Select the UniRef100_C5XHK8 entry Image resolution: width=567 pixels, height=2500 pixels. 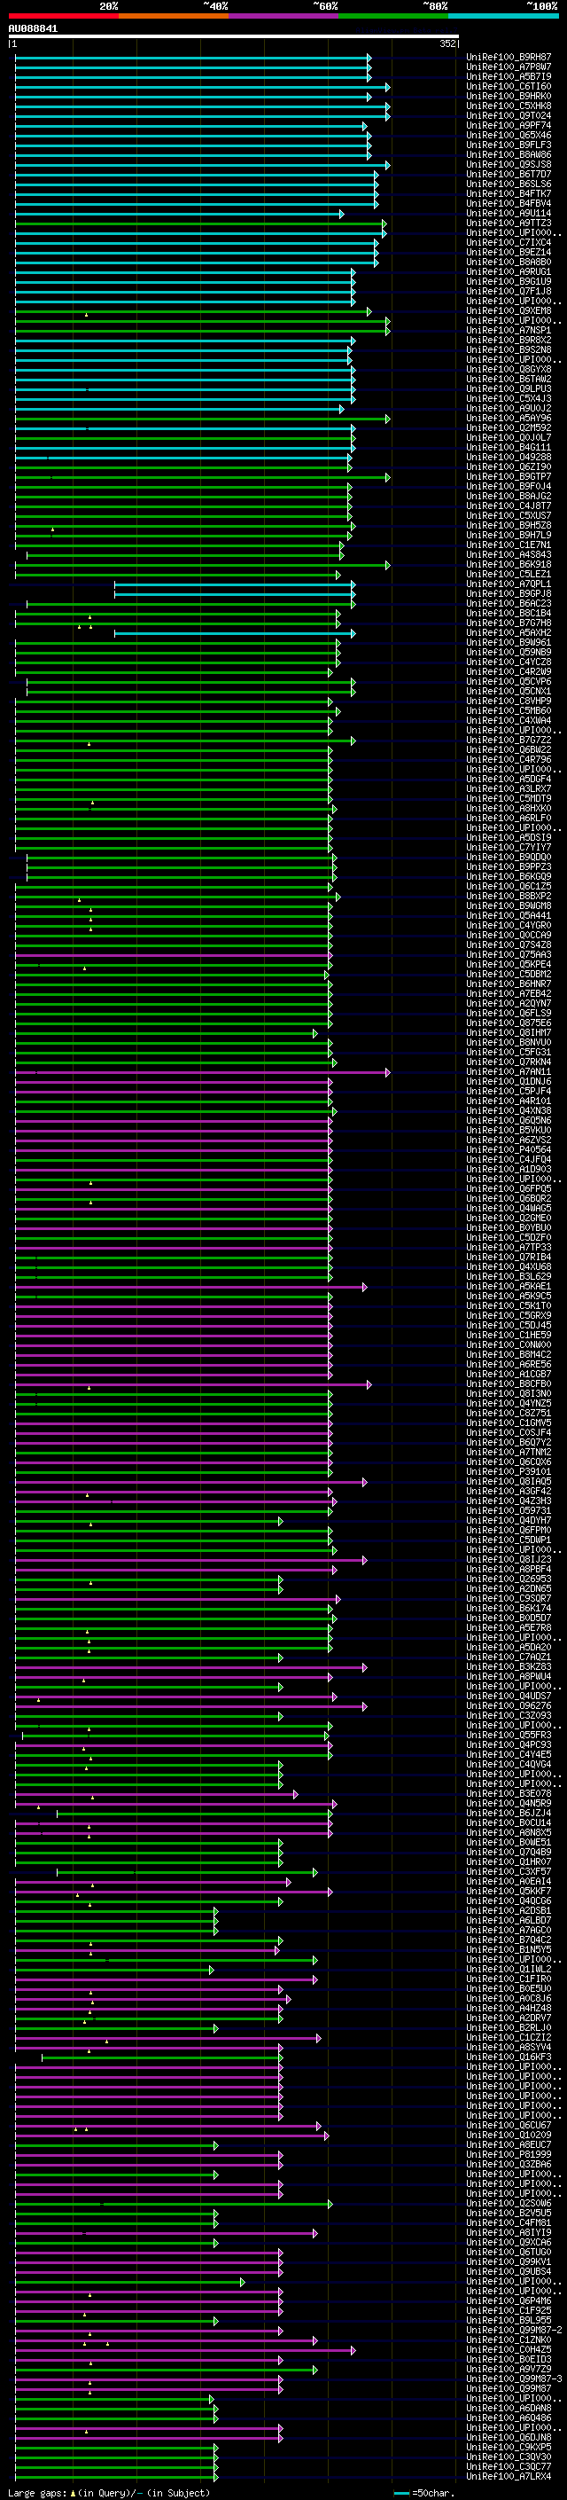509,106
